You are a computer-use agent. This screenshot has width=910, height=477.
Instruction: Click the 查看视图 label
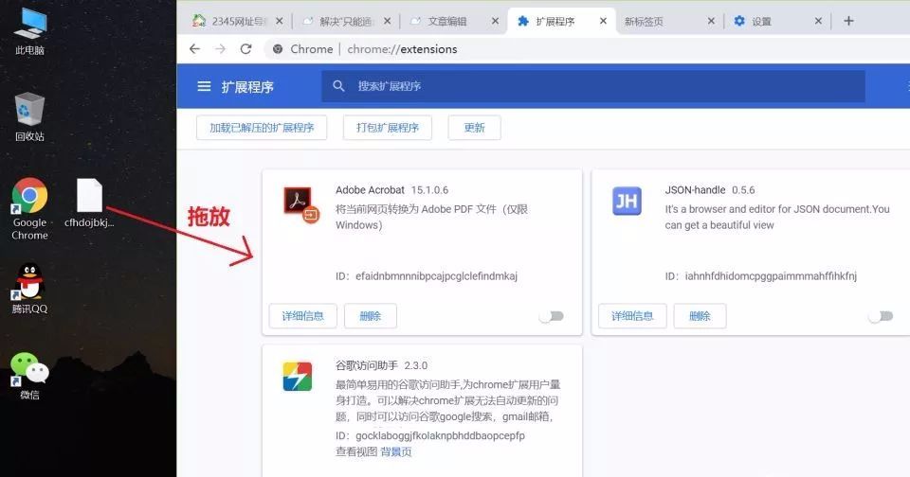point(356,451)
